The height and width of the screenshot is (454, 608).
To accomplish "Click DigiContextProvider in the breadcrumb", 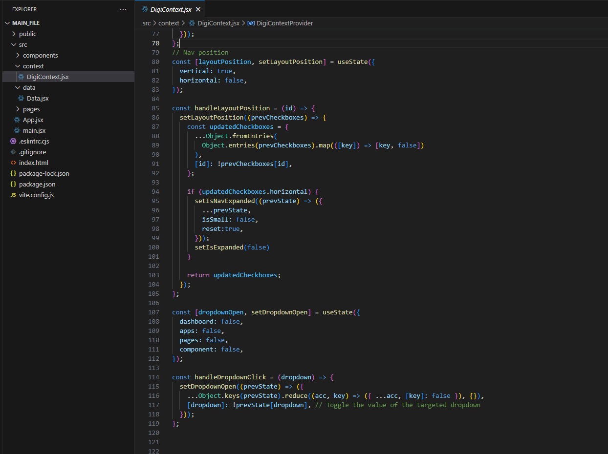I will coord(284,23).
